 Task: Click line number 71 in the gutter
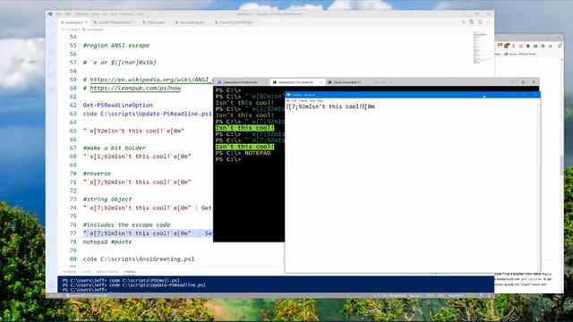point(73,182)
